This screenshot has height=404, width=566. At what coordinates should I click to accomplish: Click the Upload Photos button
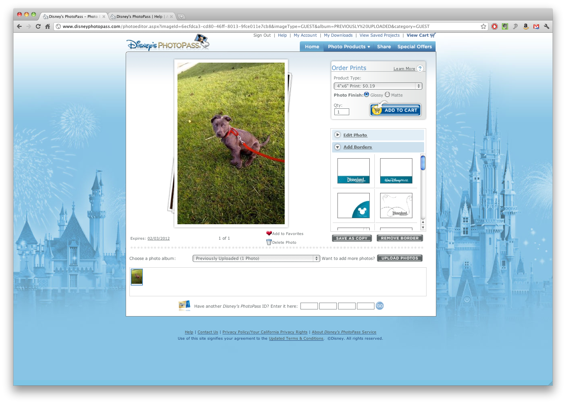(400, 258)
